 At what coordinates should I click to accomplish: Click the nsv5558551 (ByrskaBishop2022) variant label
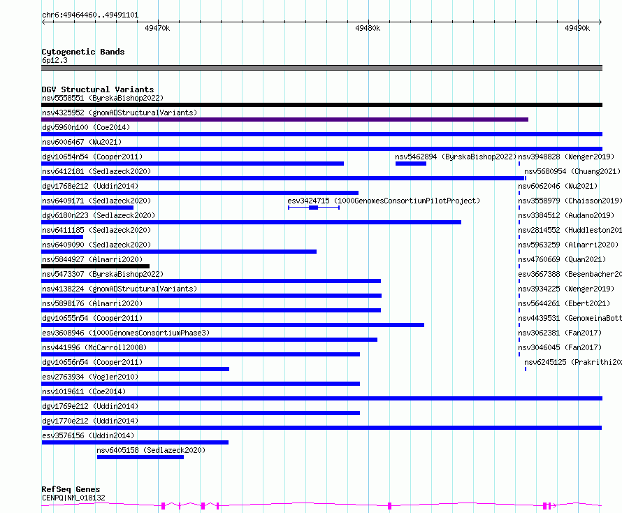[103, 98]
